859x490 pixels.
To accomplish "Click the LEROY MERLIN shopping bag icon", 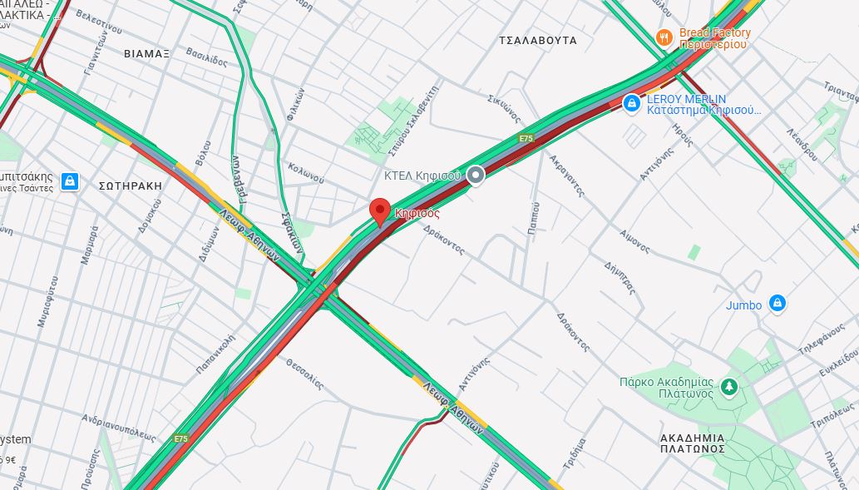I will 632,104.
